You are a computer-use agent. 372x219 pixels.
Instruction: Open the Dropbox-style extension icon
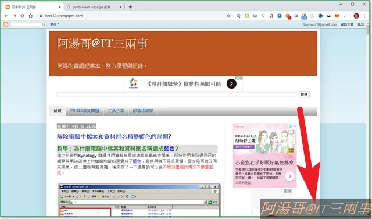(x=263, y=16)
